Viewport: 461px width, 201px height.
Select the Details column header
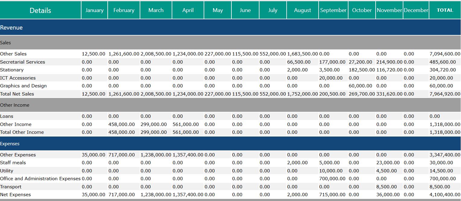pyautogui.click(x=40, y=10)
